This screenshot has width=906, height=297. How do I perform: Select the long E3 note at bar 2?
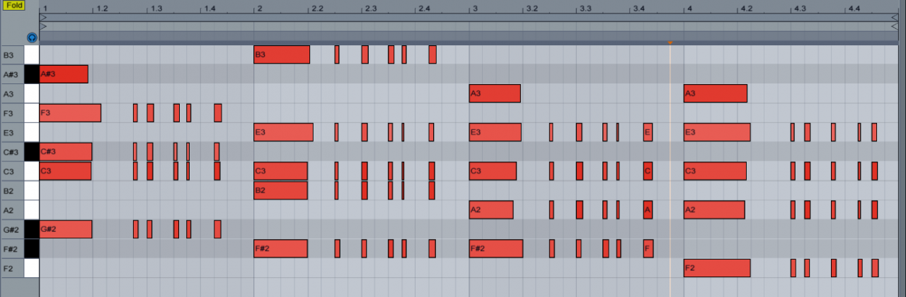pos(283,132)
